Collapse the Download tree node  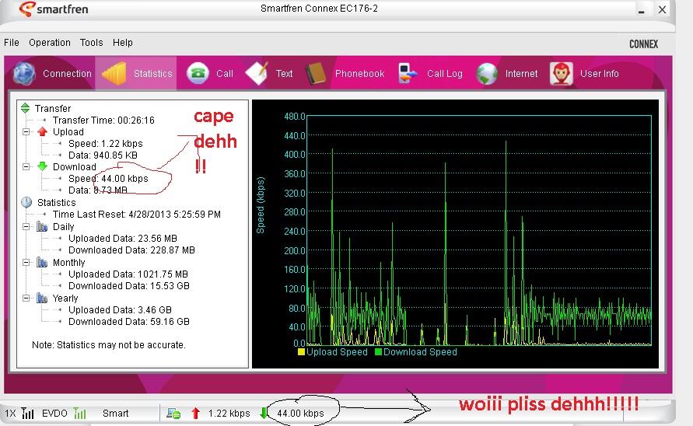pyautogui.click(x=26, y=166)
